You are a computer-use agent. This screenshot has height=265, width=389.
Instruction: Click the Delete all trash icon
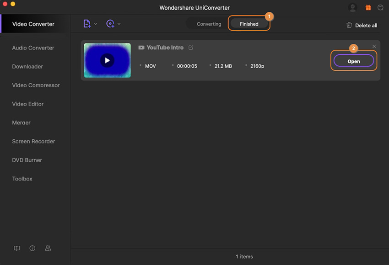(x=349, y=25)
